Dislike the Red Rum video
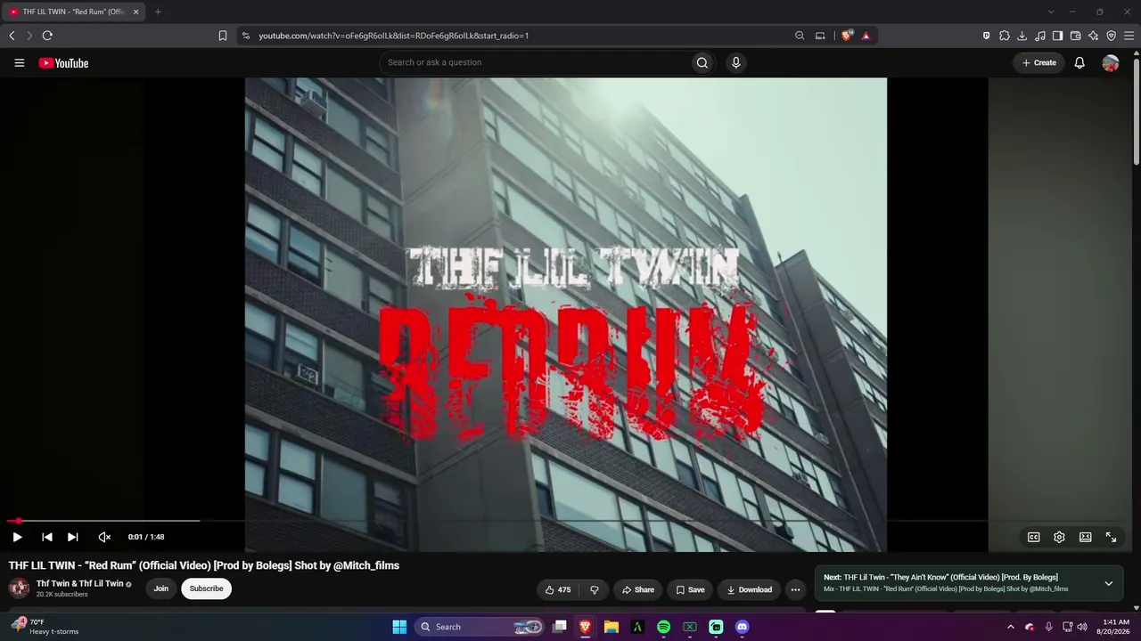The image size is (1141, 641). tap(595, 589)
